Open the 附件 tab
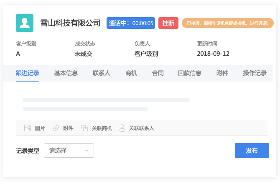The width and height of the screenshot is (280, 184). coord(222,73)
